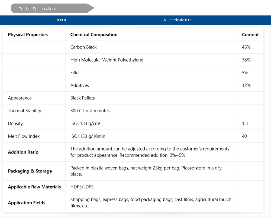Select the Filler composition cell
The height and width of the screenshot is (218, 271).
click(x=75, y=73)
